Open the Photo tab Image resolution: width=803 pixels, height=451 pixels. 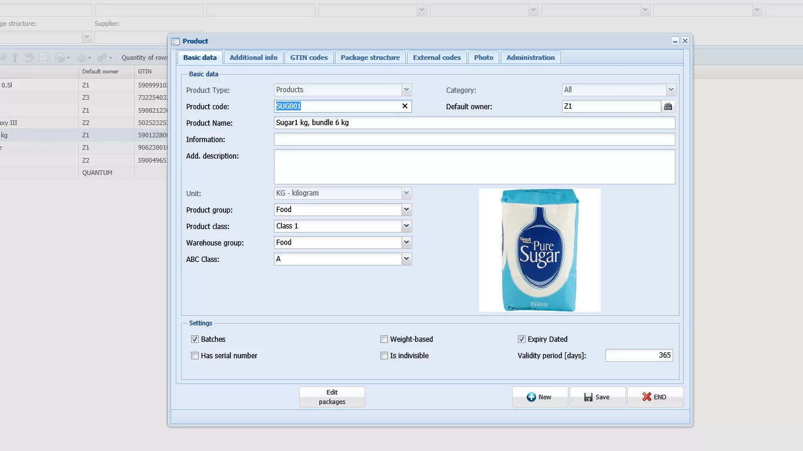coord(484,58)
